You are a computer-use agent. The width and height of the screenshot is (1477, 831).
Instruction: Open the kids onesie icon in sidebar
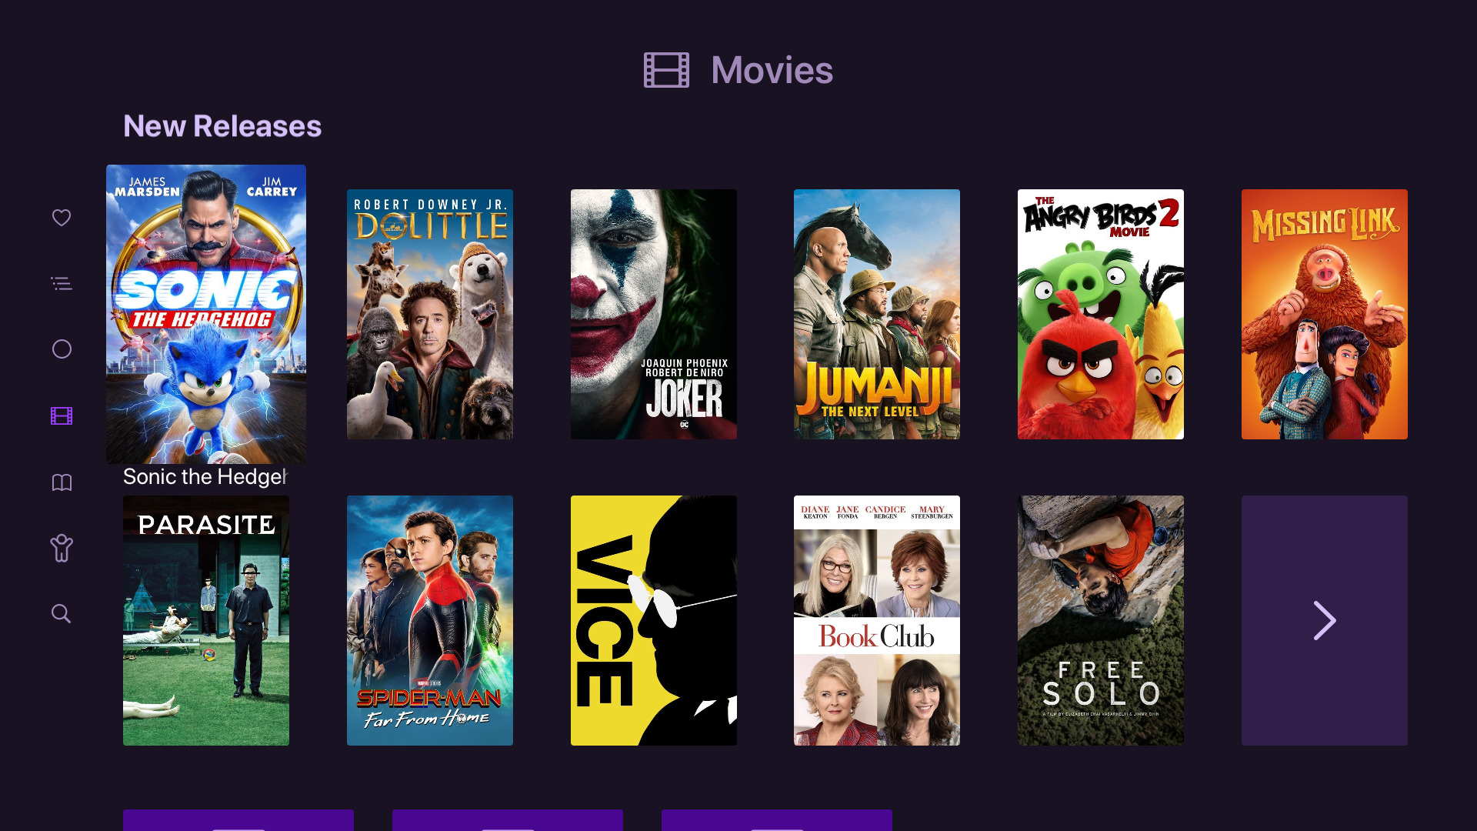(x=62, y=548)
